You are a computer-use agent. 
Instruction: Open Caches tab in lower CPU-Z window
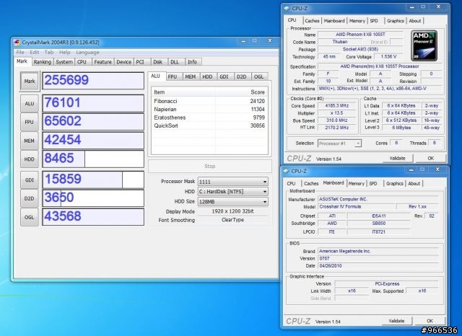pos(311,183)
